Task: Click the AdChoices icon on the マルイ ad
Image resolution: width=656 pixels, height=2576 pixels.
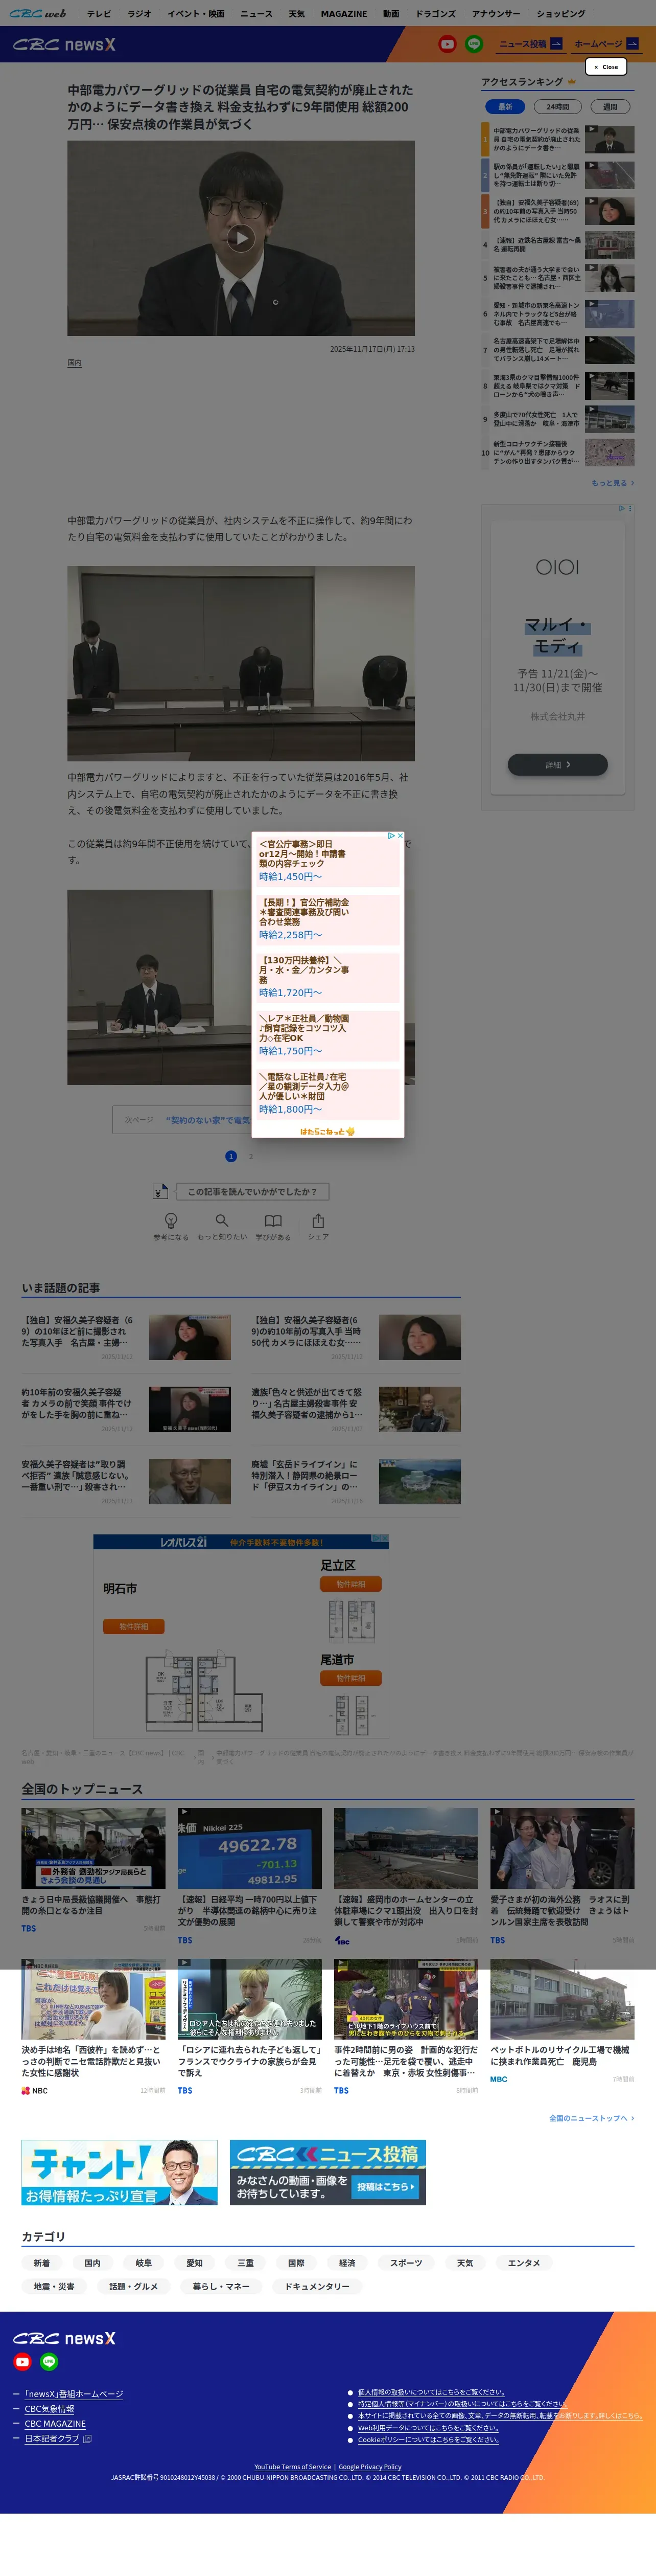Action: (x=621, y=508)
